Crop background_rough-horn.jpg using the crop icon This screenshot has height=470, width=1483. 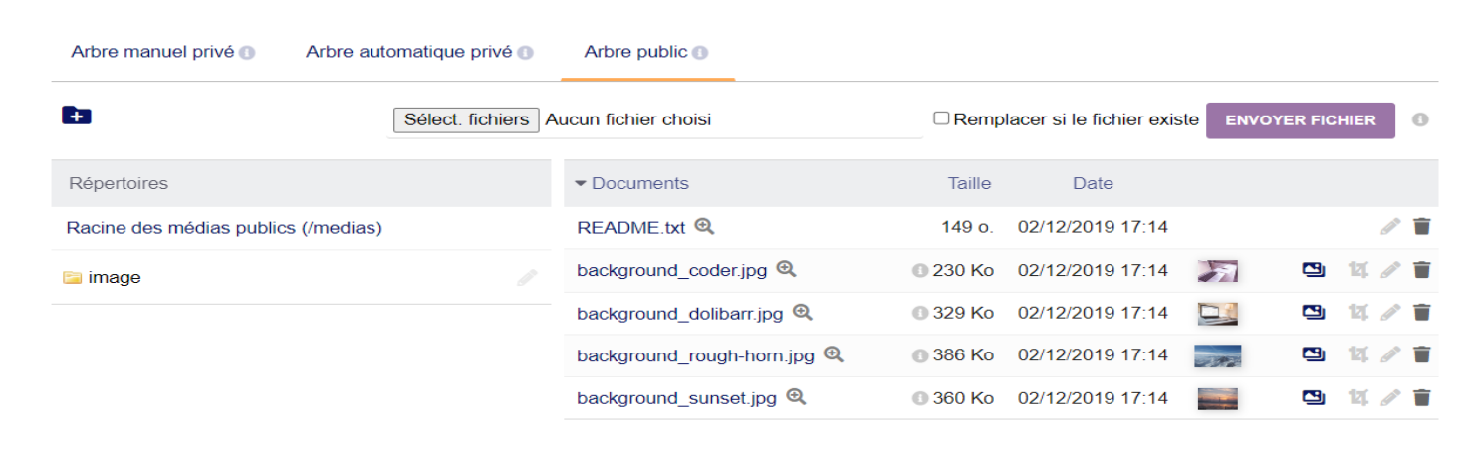1357,354
